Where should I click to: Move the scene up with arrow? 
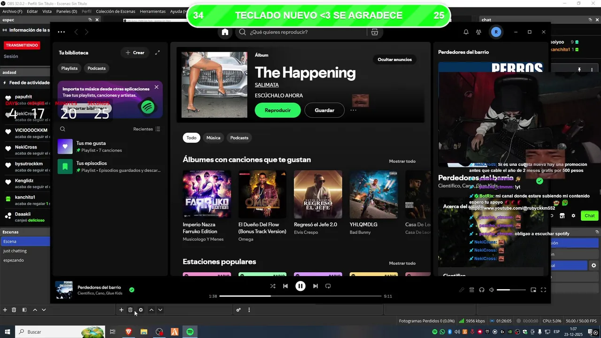pos(35,310)
